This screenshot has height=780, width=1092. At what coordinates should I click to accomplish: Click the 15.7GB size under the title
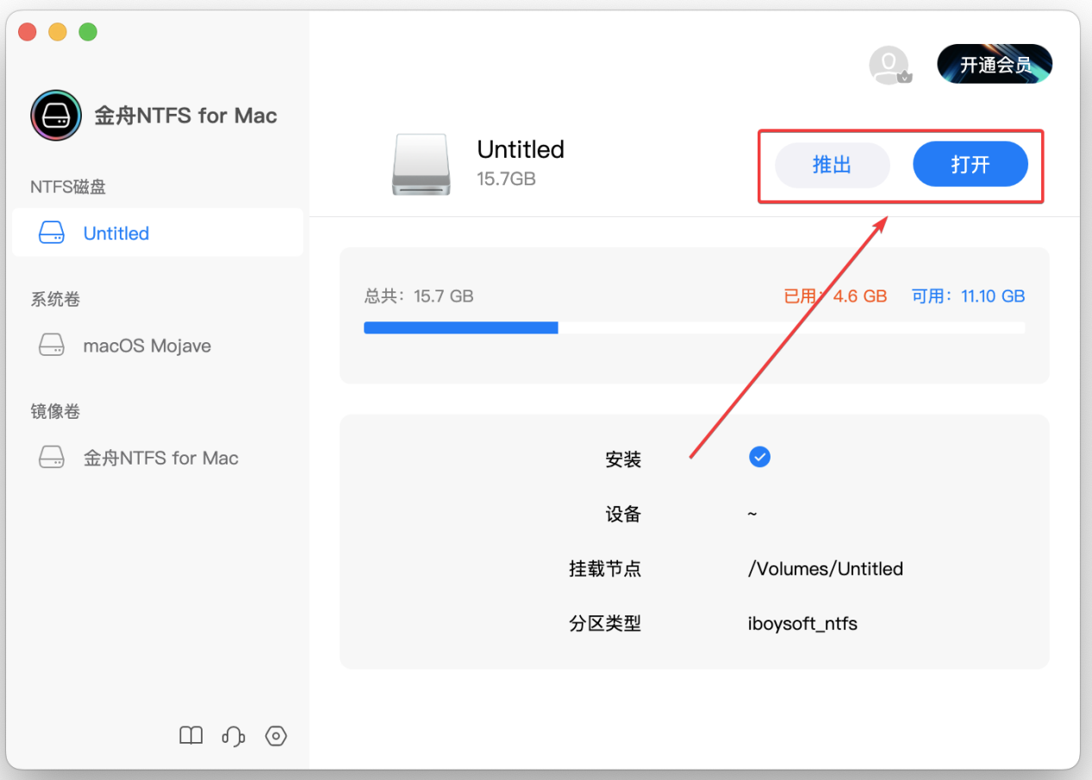pos(506,178)
